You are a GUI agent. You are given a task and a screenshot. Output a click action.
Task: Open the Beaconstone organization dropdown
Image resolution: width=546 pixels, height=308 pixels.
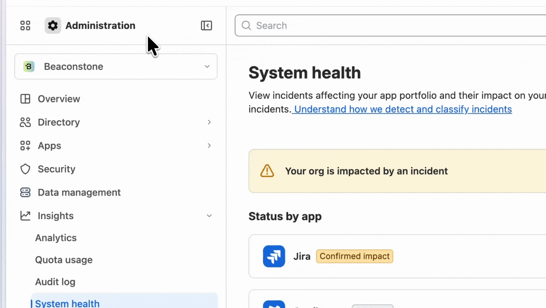(116, 66)
